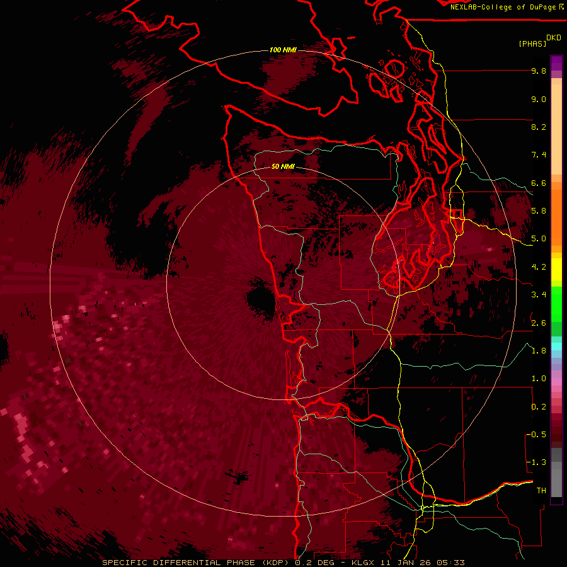Click the DKD legend title

click(554, 38)
